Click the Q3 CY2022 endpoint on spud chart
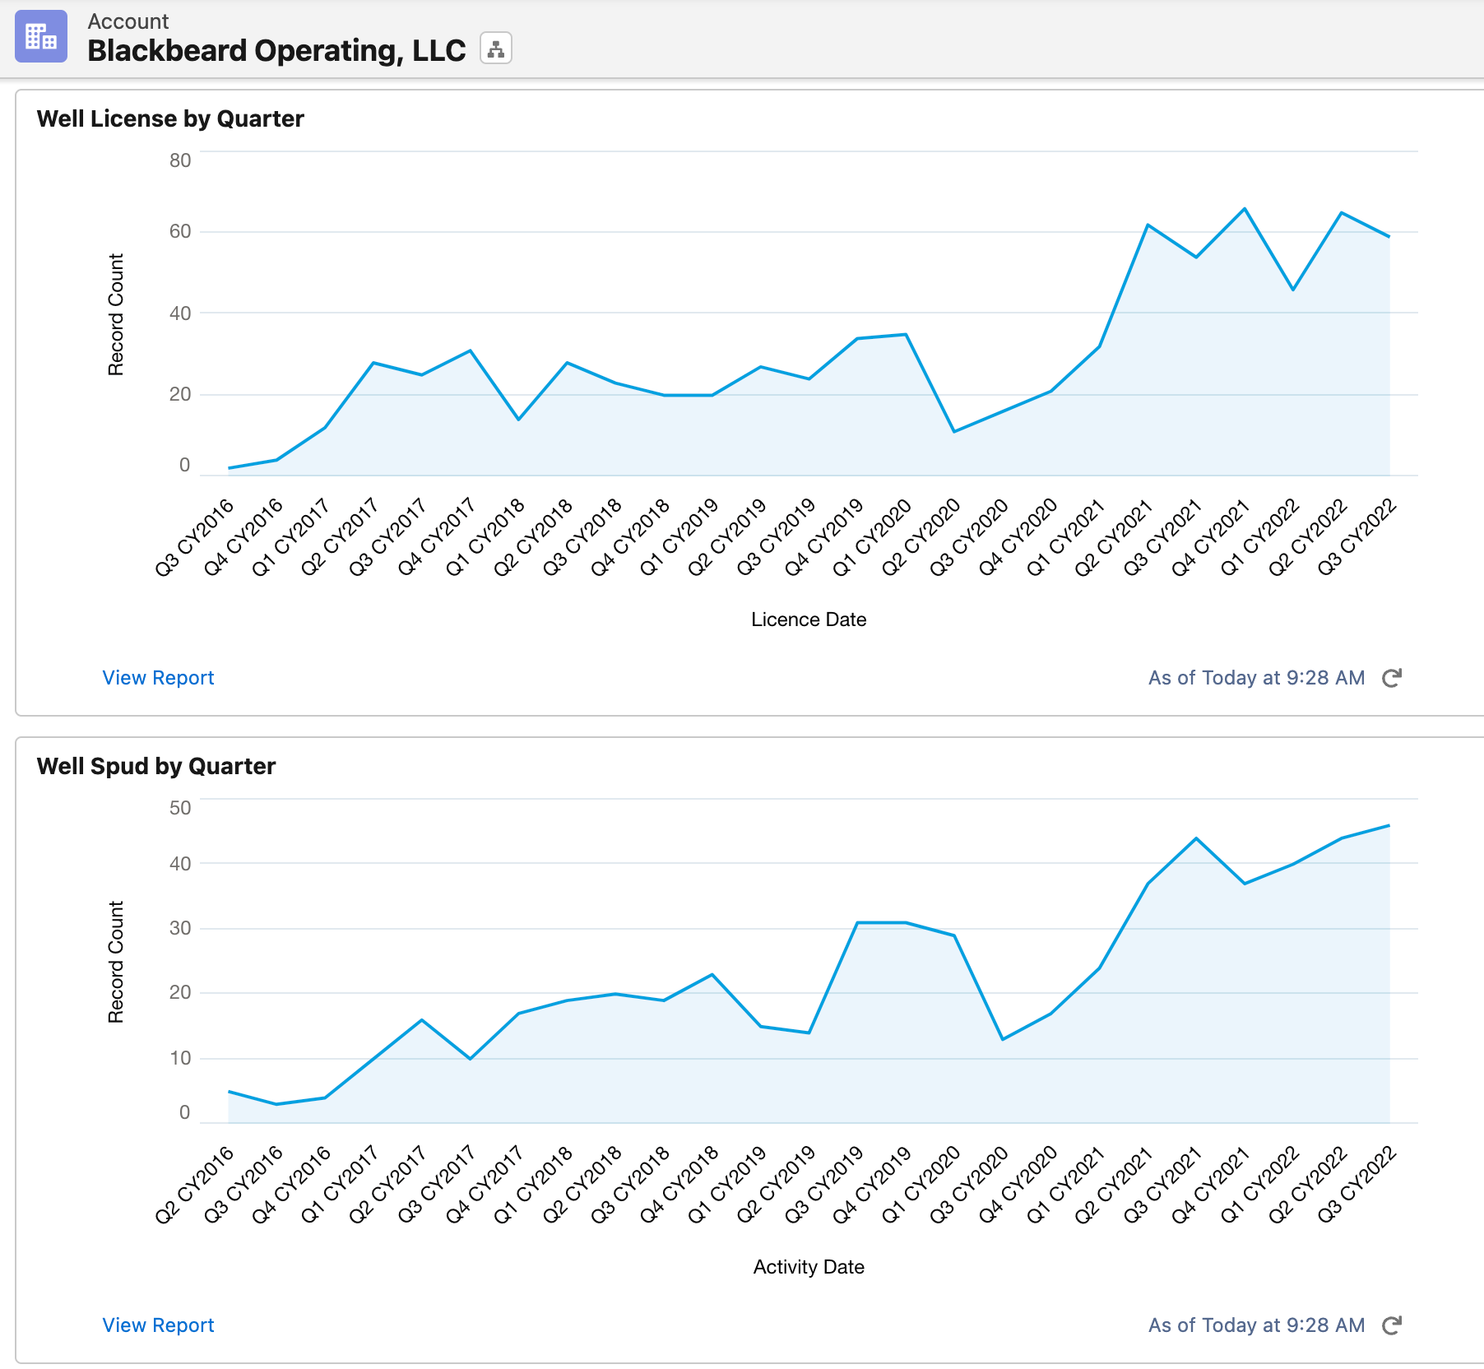Image resolution: width=1484 pixels, height=1369 pixels. (1389, 825)
